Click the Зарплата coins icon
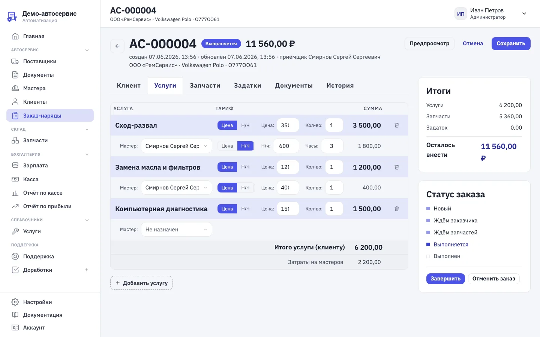 click(x=15, y=166)
